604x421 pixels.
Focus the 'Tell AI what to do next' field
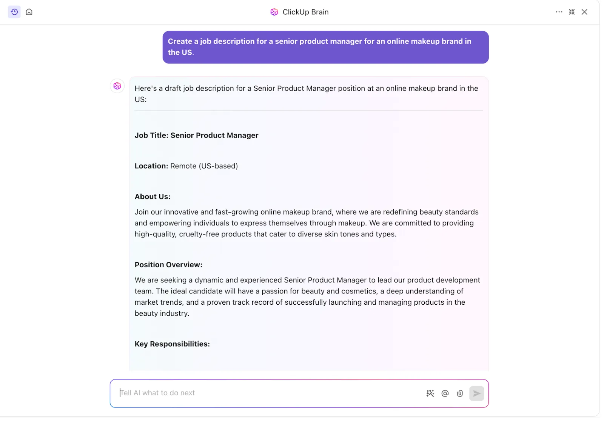[x=268, y=393]
